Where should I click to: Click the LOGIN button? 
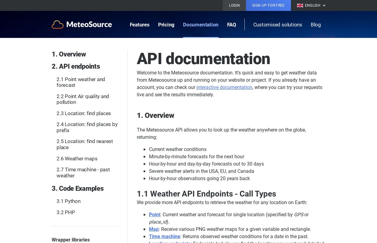[234, 5]
